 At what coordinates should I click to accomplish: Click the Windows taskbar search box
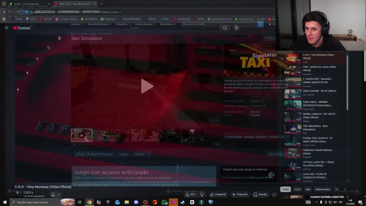[43, 202]
